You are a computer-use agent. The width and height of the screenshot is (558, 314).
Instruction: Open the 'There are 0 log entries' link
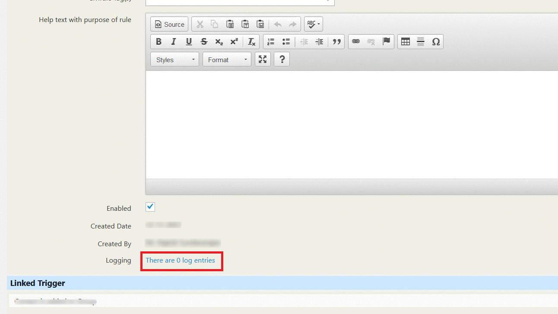tap(181, 260)
